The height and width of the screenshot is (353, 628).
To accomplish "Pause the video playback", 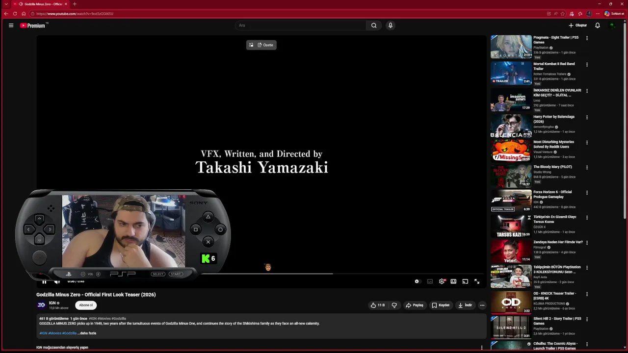I will (x=44, y=281).
